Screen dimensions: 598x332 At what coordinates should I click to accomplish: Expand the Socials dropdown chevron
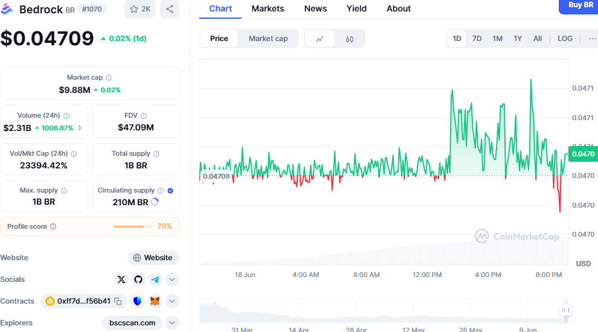[172, 279]
